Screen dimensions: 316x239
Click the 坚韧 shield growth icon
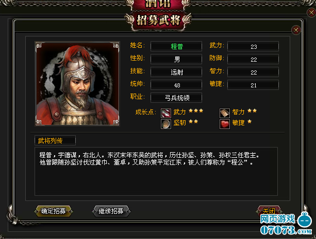click(166, 124)
